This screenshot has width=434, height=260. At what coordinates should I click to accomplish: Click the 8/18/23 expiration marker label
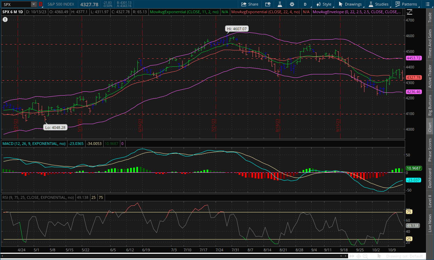tap(278, 125)
